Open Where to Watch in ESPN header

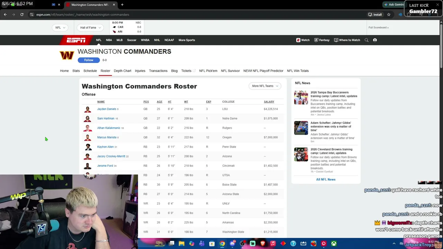coord(347,40)
